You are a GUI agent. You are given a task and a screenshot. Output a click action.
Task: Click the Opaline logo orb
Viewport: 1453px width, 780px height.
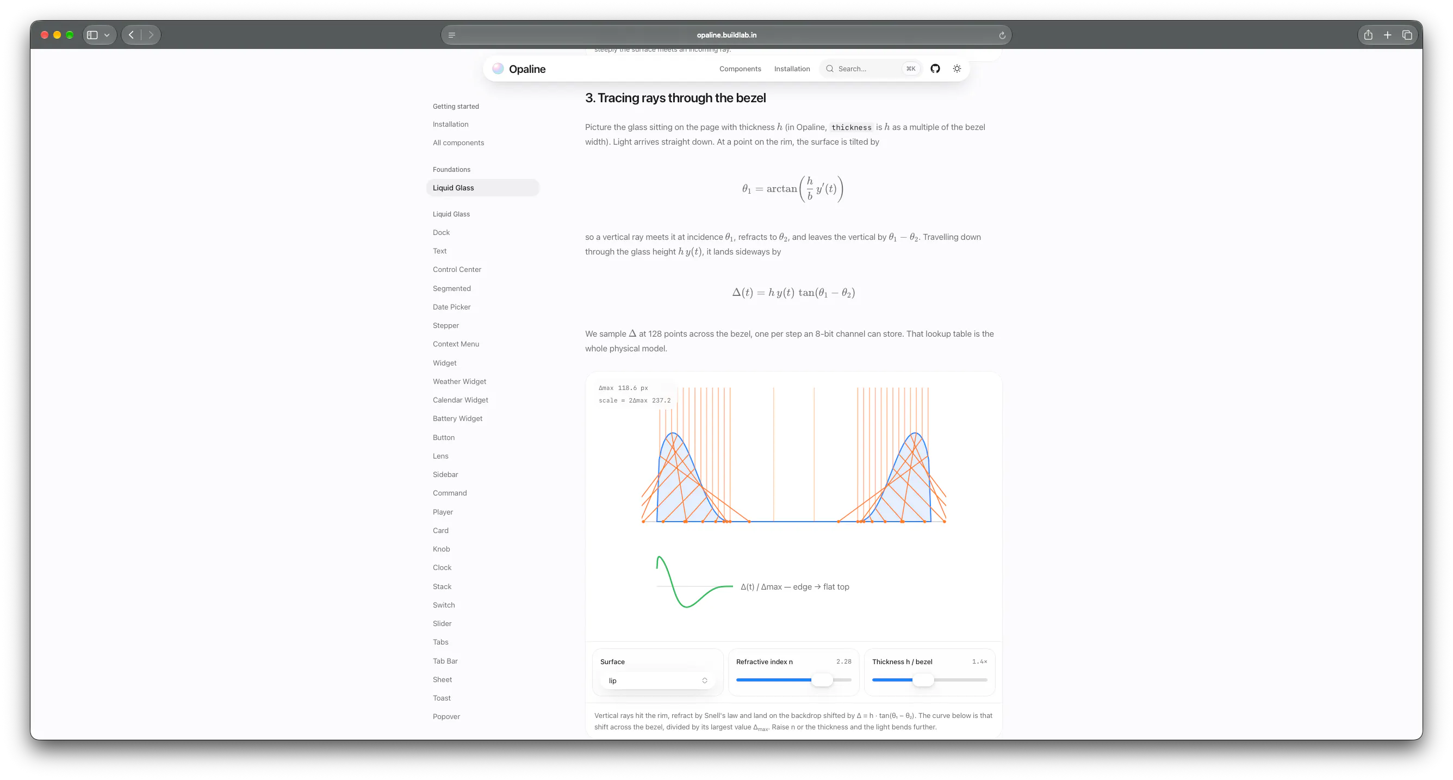click(x=498, y=69)
